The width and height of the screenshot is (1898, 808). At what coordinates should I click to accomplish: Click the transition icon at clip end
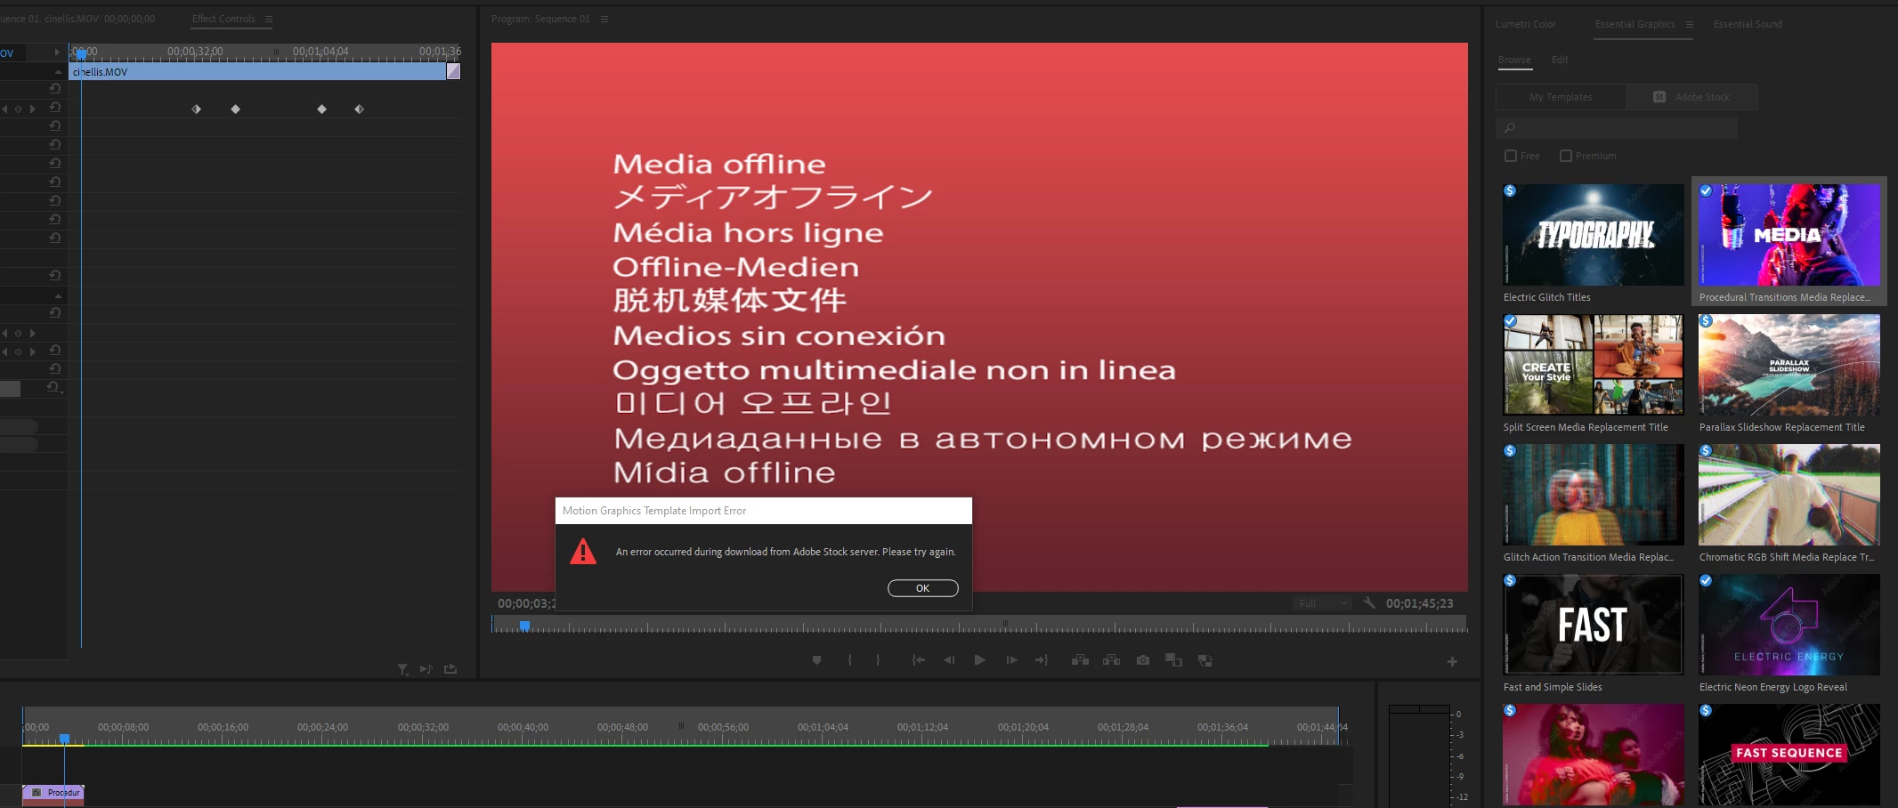pyautogui.click(x=453, y=72)
